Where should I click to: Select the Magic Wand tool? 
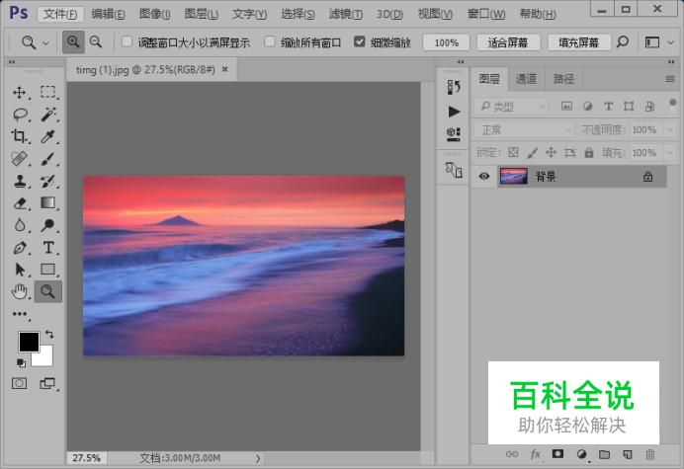[47, 114]
